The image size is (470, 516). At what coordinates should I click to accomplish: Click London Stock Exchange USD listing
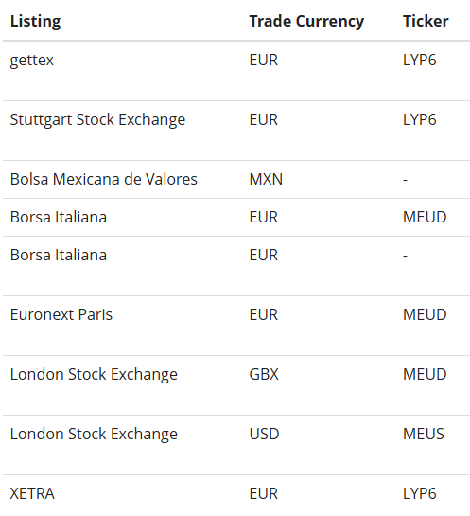(x=94, y=435)
